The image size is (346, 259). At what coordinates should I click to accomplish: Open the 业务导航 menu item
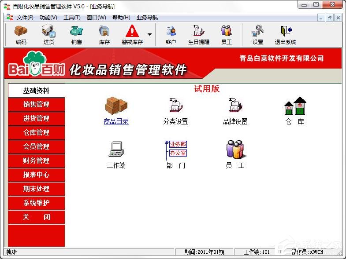pyautogui.click(x=147, y=18)
